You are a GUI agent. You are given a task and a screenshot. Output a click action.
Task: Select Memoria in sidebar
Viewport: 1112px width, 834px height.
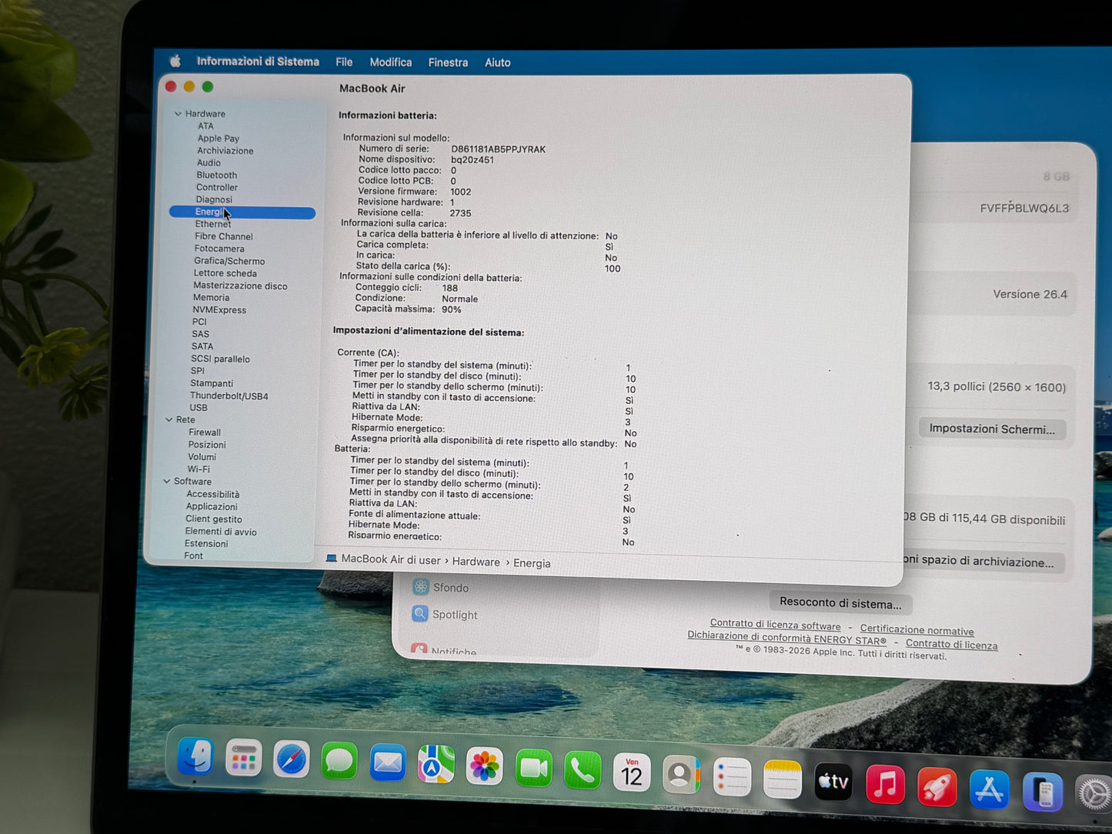pos(211,298)
